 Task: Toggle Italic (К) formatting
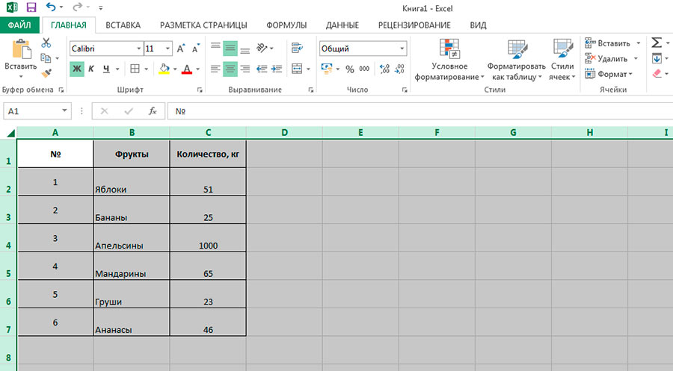(91, 69)
